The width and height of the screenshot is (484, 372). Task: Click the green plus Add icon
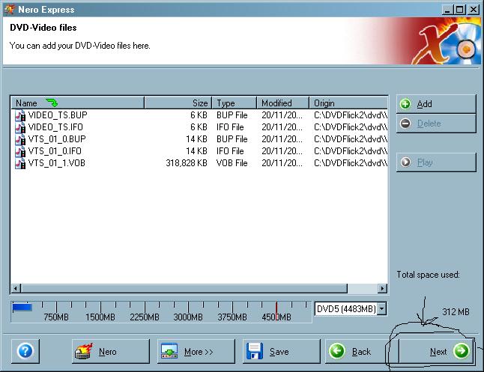pos(405,104)
